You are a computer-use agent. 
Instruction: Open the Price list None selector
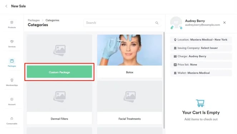(x=201, y=65)
